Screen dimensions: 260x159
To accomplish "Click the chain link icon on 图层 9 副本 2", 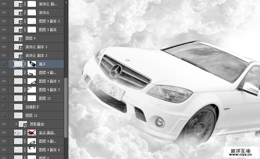I will click(25, 21).
